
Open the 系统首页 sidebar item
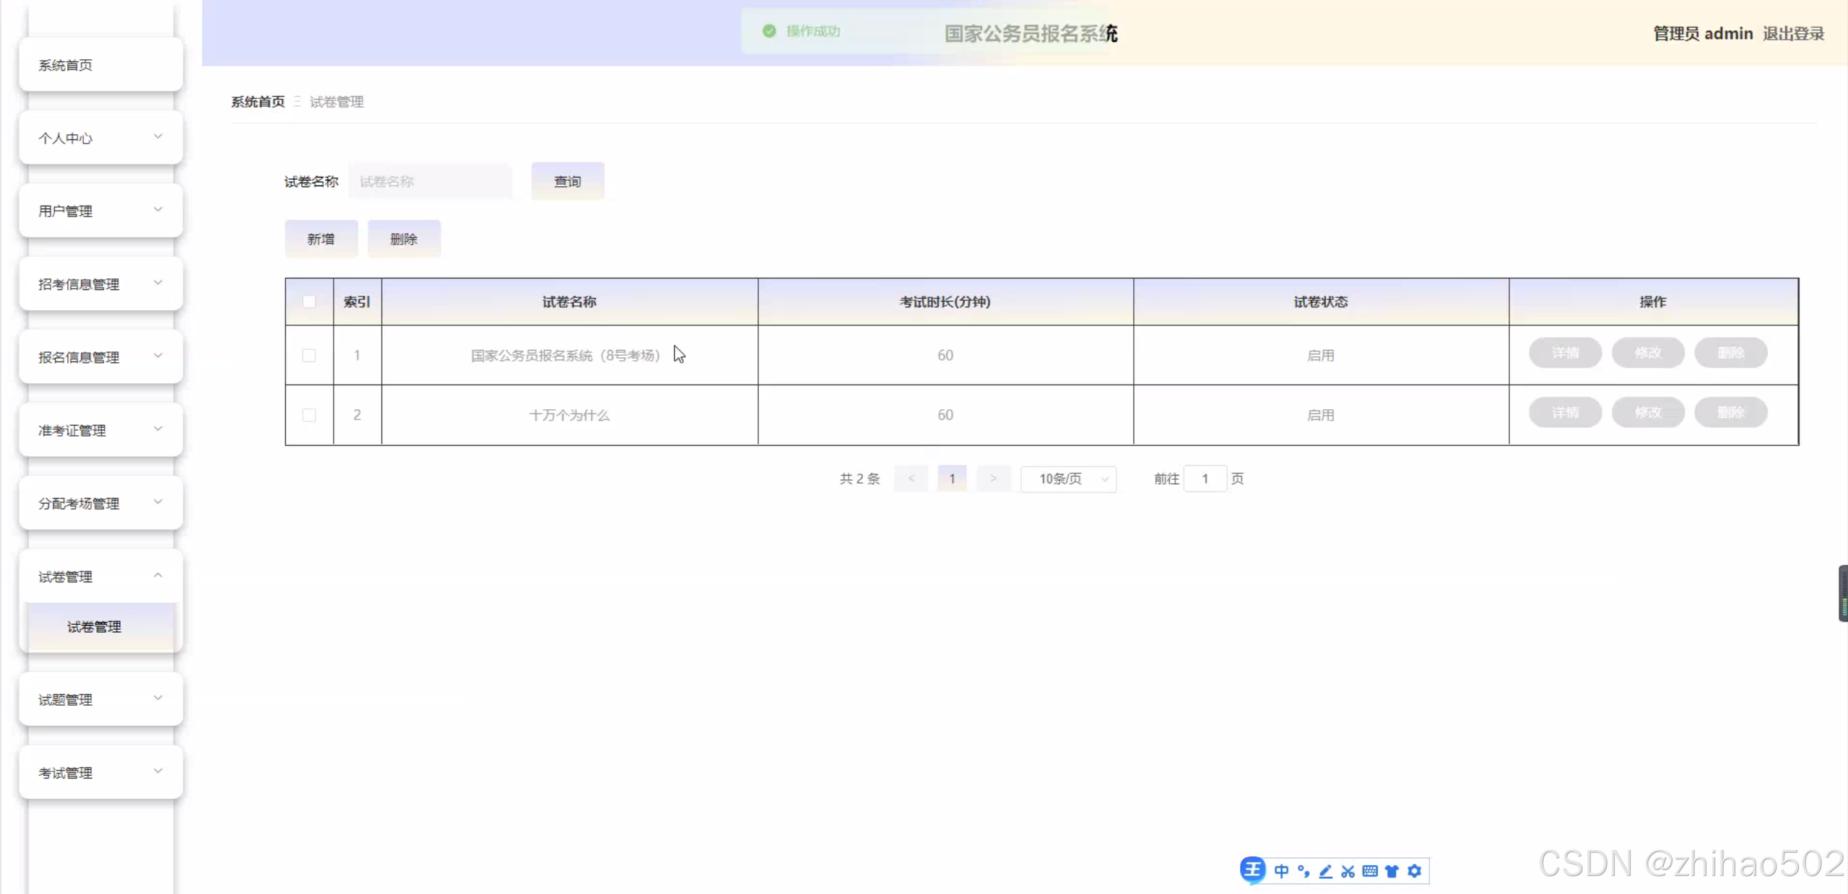point(101,65)
